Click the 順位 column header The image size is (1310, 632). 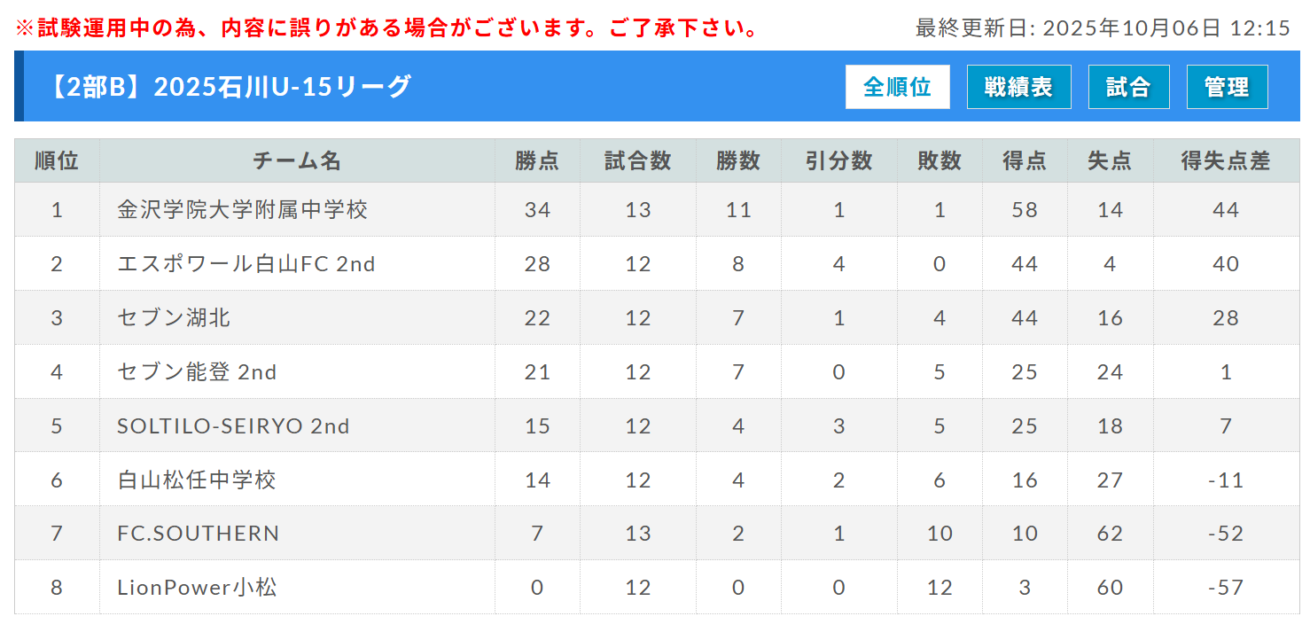coord(57,161)
